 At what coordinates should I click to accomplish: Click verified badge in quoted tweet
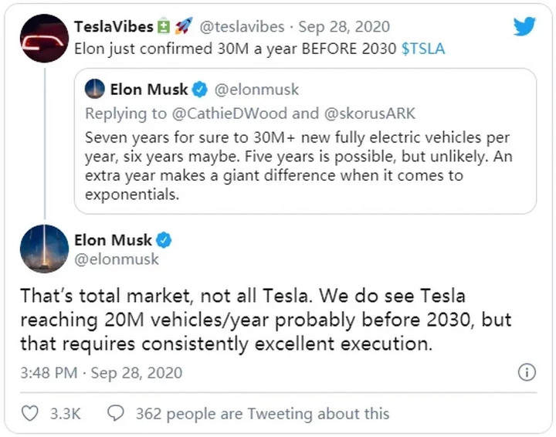click(x=200, y=90)
